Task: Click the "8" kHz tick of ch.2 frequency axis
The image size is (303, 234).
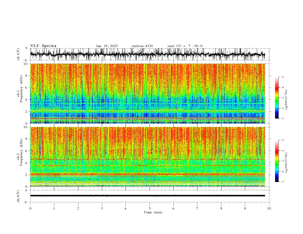Action: [27, 139]
